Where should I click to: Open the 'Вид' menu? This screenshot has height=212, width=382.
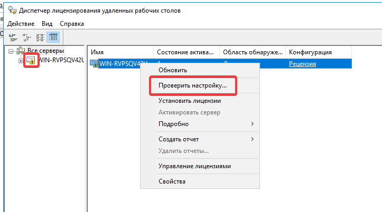coord(47,24)
